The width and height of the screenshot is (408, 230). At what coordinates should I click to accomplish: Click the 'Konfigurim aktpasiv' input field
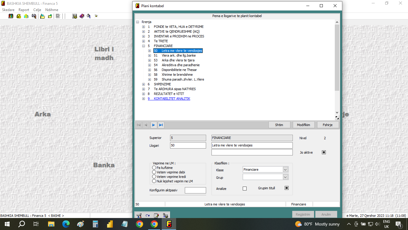[x=195, y=190]
